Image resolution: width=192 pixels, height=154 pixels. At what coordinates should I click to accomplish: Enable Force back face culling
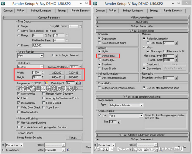click(x=99, y=43)
